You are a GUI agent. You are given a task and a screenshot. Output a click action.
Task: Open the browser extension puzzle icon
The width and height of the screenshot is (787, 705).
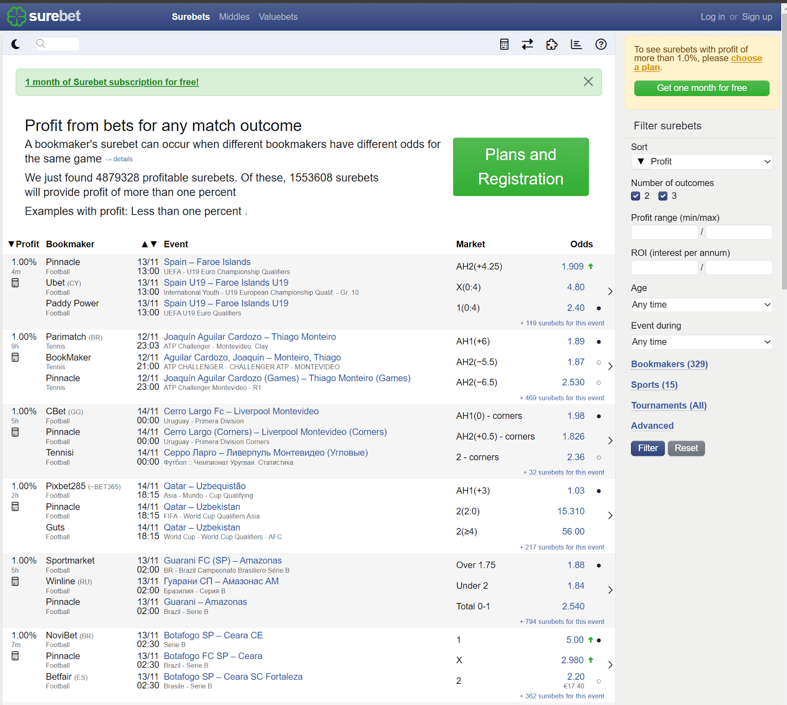551,44
